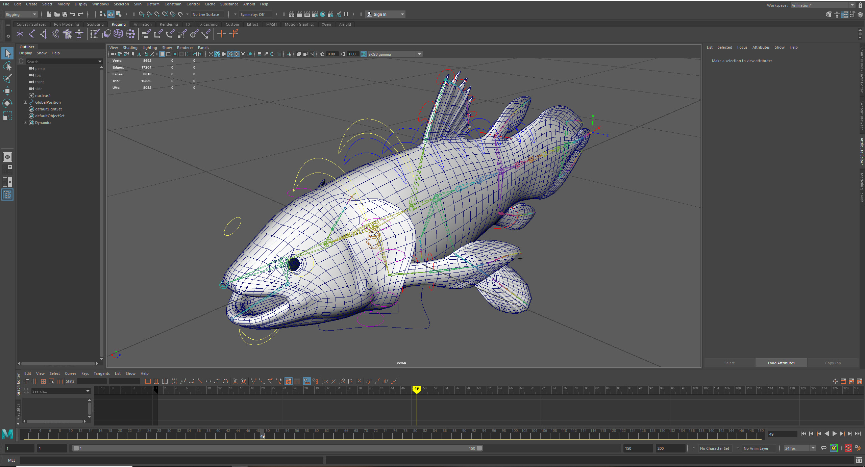Switch to the Animation shelf tab
This screenshot has width=865, height=467.
[x=143, y=24]
